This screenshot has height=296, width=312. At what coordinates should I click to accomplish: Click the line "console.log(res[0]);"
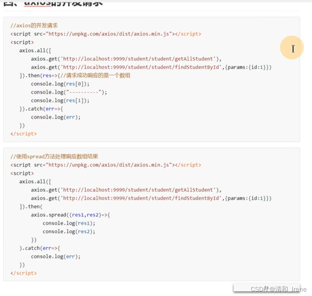(60, 84)
